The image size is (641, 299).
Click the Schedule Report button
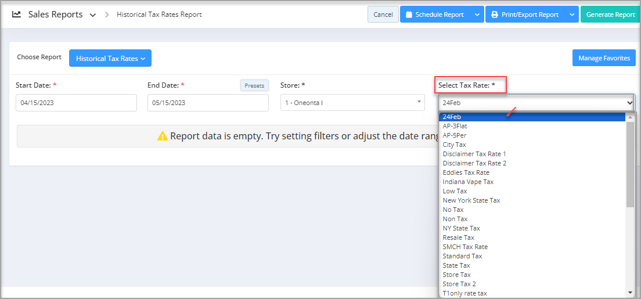tap(434, 15)
